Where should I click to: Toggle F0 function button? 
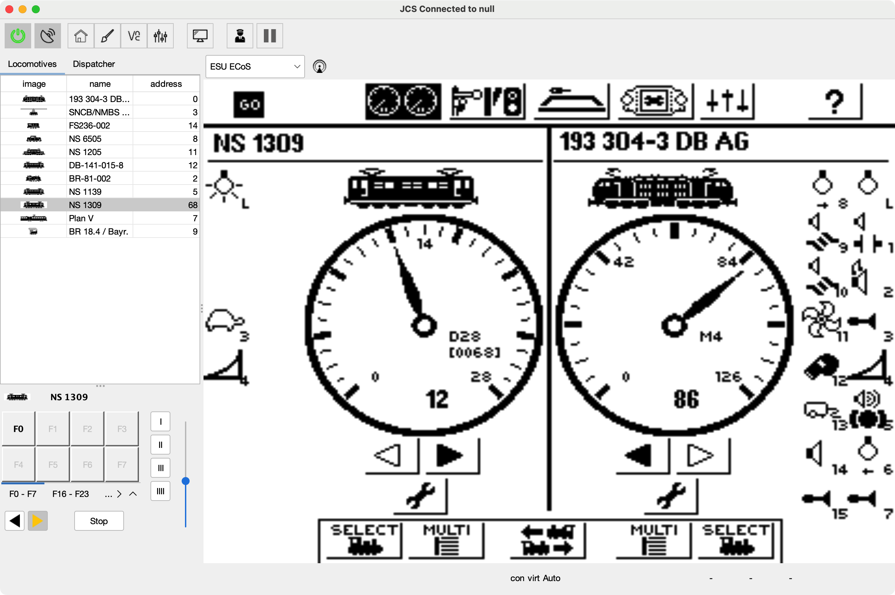click(x=19, y=429)
